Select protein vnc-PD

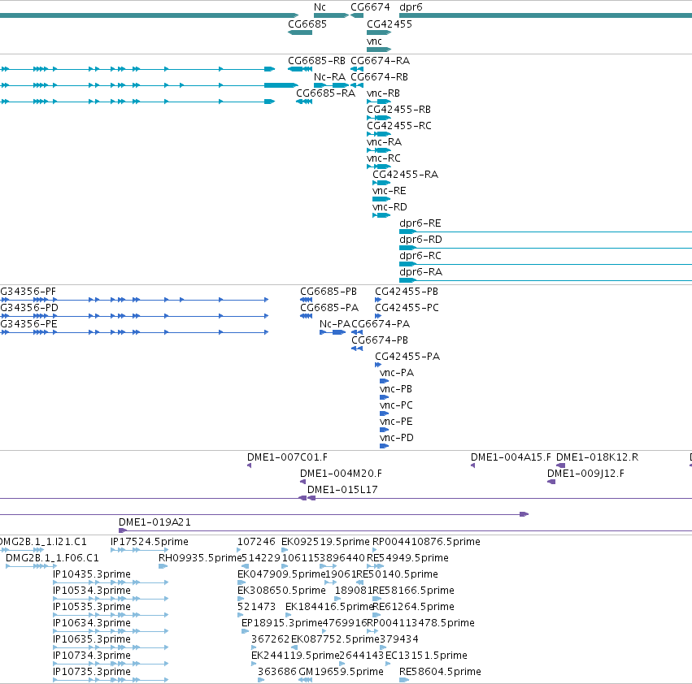pos(396,438)
